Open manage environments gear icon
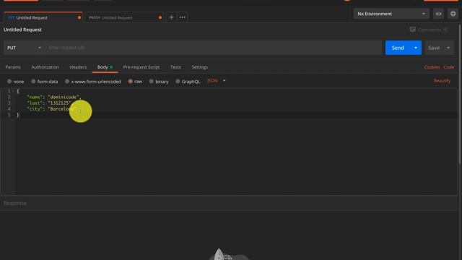Viewport: 462px width, 260px height. [x=453, y=14]
